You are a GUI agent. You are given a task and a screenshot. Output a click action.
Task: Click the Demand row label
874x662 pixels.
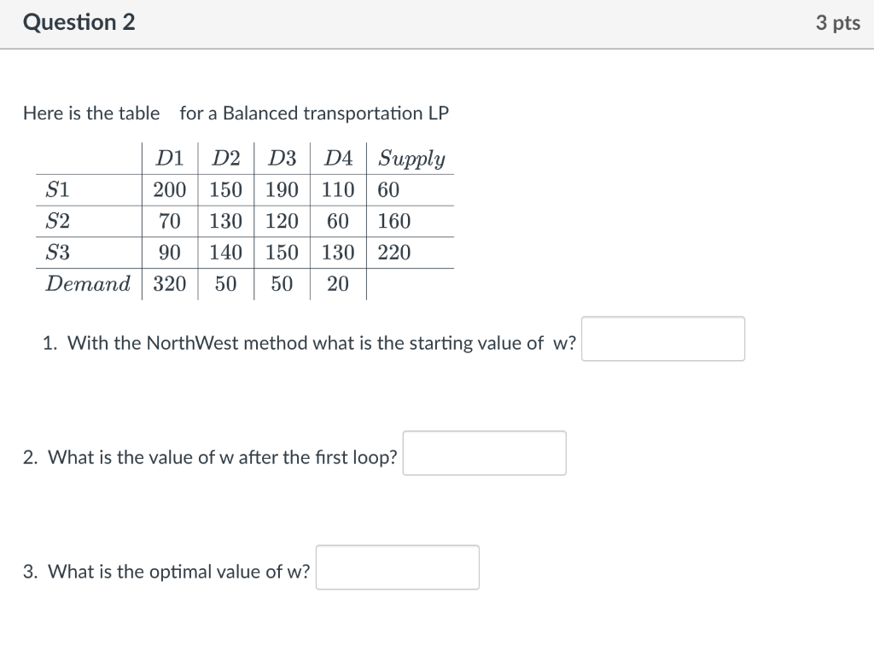[x=88, y=283]
